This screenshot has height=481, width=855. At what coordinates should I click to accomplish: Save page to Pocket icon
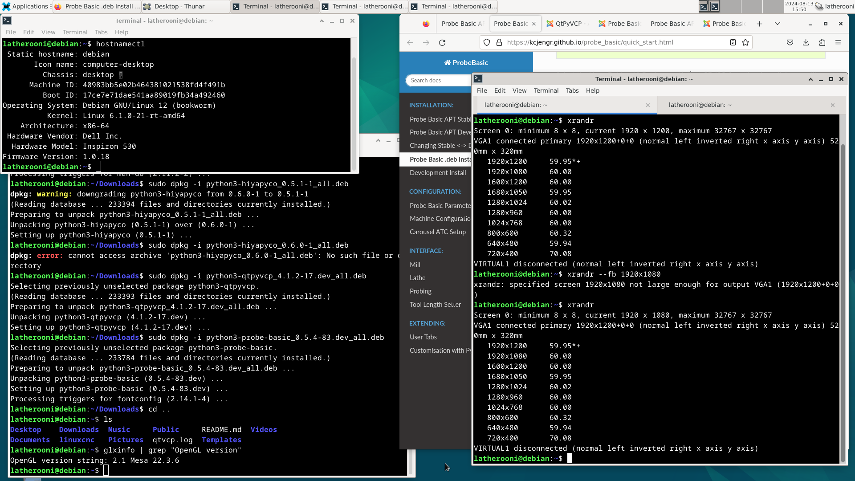tap(790, 42)
